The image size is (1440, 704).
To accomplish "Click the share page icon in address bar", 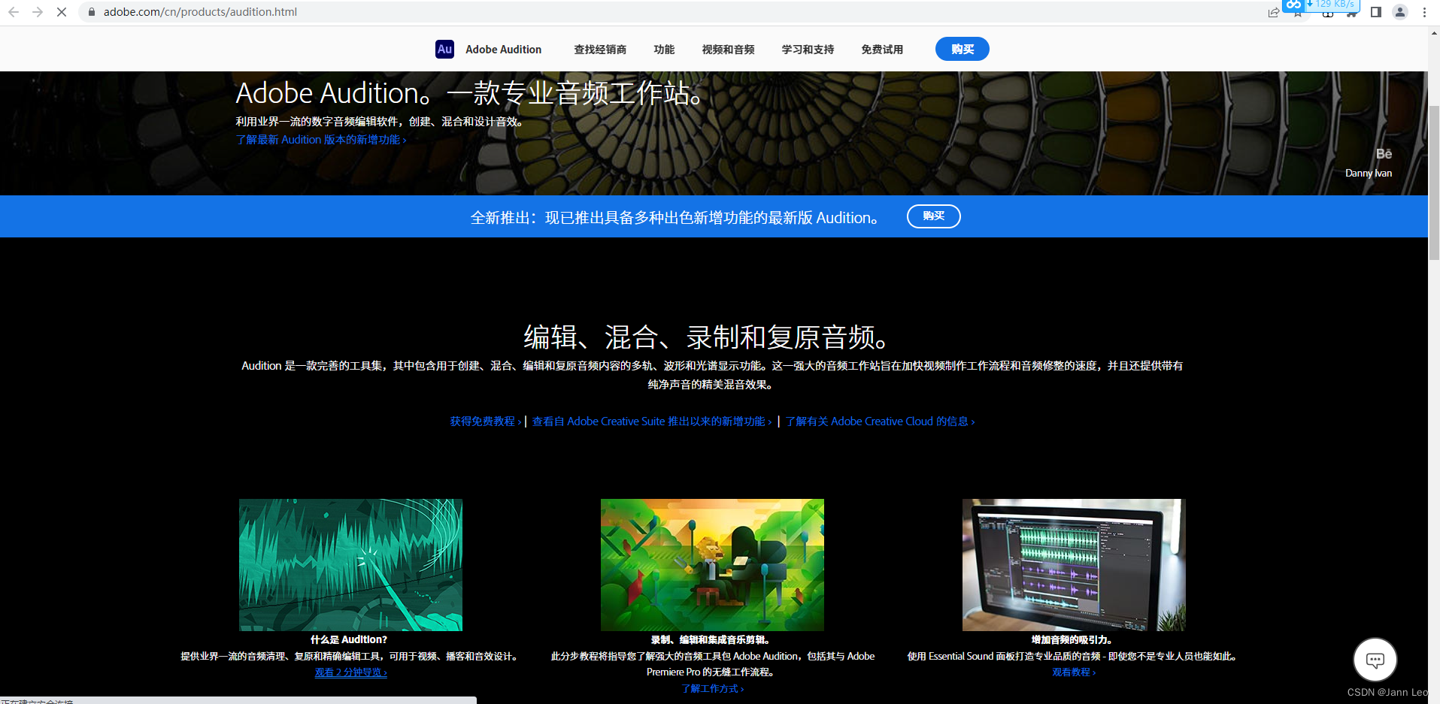I will (x=1273, y=13).
